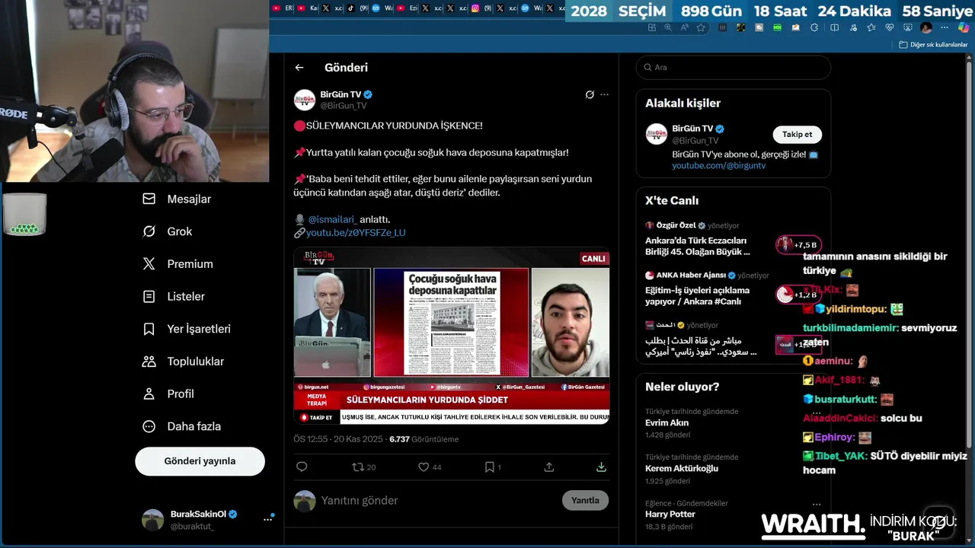The height and width of the screenshot is (548, 975).
Task: Open the Copilot icon in browser toolbar
Action: [x=964, y=27]
